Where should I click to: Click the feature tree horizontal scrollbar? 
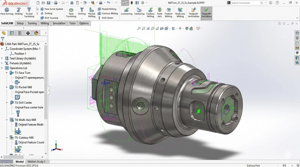click(13, 157)
